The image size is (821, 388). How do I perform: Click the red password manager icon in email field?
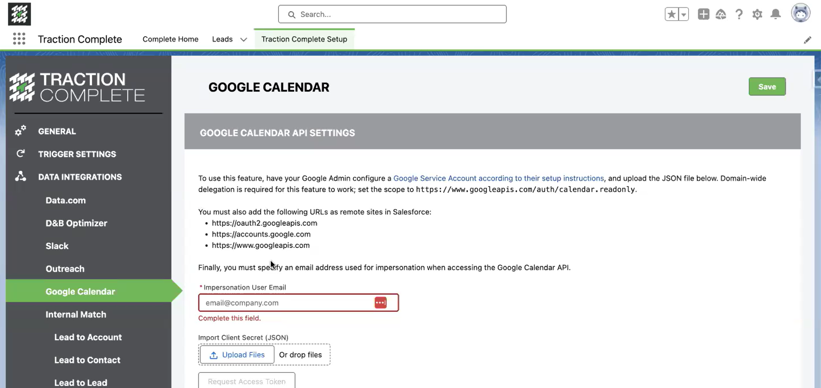[x=380, y=303]
